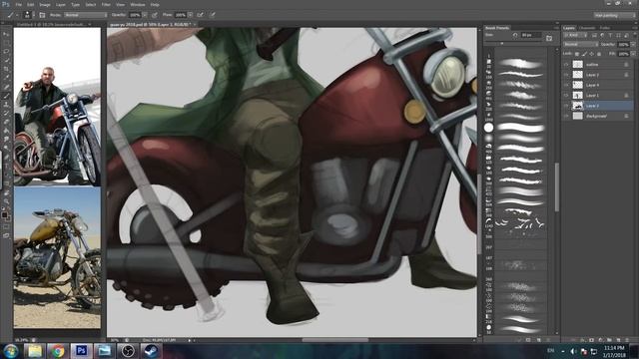Toggle pressure for opacity button
Image resolution: width=639 pixels, height=359 pixels.
coord(155,15)
